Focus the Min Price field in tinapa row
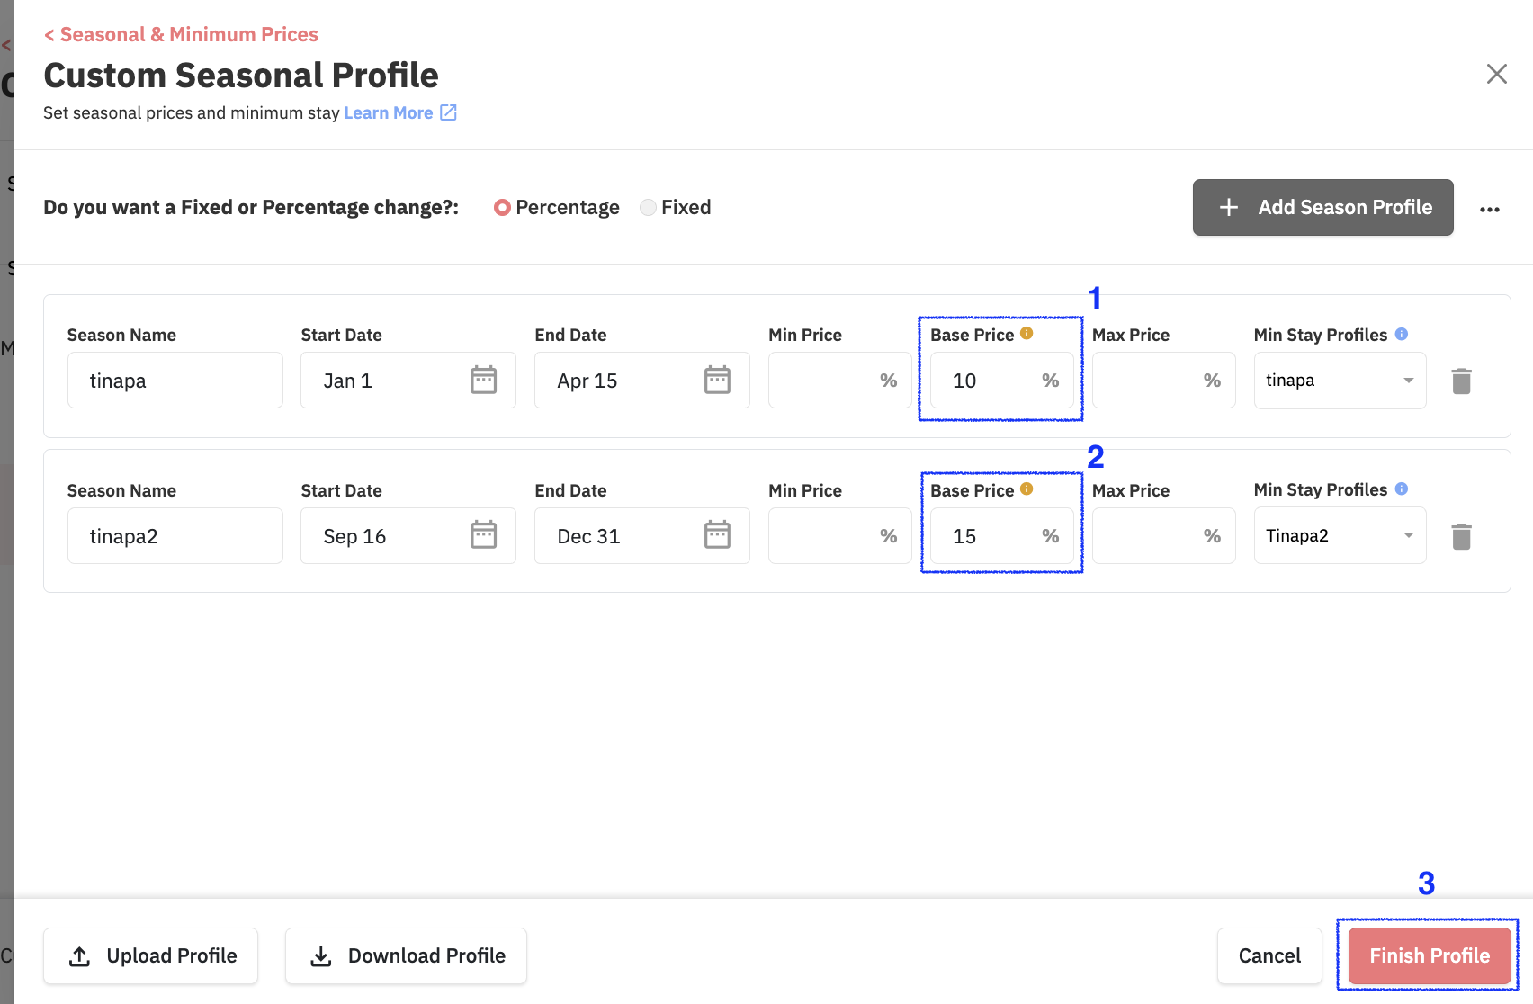The image size is (1533, 1004). pyautogui.click(x=840, y=381)
